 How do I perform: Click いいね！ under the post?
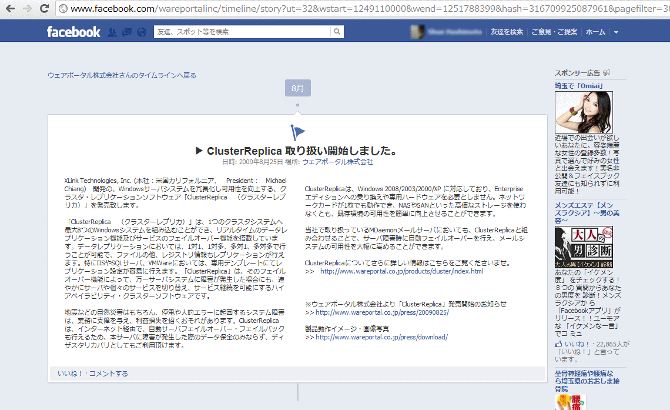coord(70,374)
